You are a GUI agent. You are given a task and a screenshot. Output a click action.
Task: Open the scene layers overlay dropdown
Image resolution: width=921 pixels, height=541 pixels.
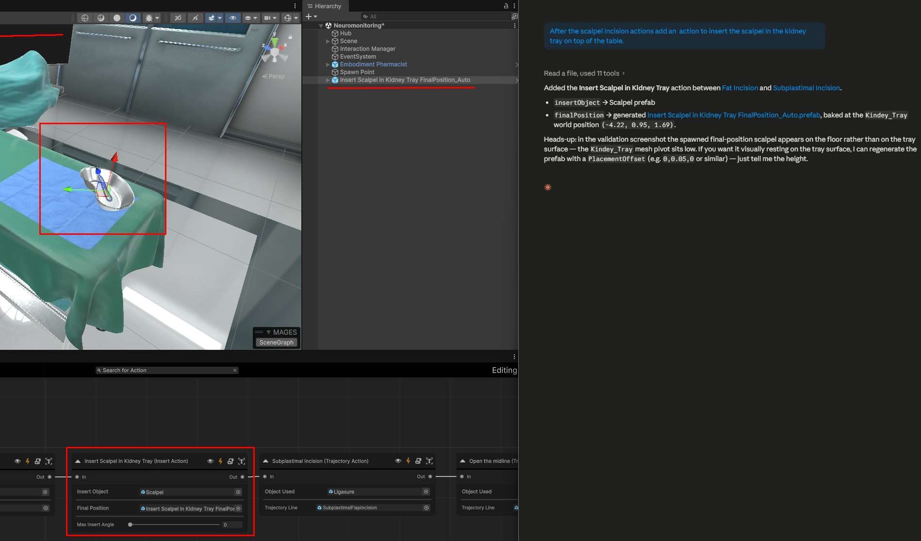[x=250, y=18]
